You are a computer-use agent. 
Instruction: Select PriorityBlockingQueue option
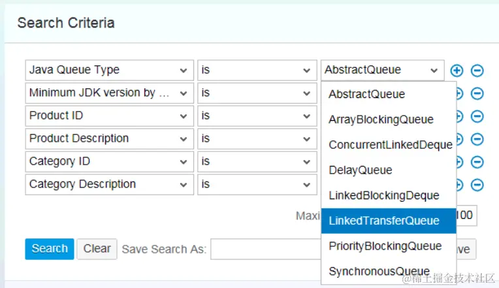[x=385, y=246]
